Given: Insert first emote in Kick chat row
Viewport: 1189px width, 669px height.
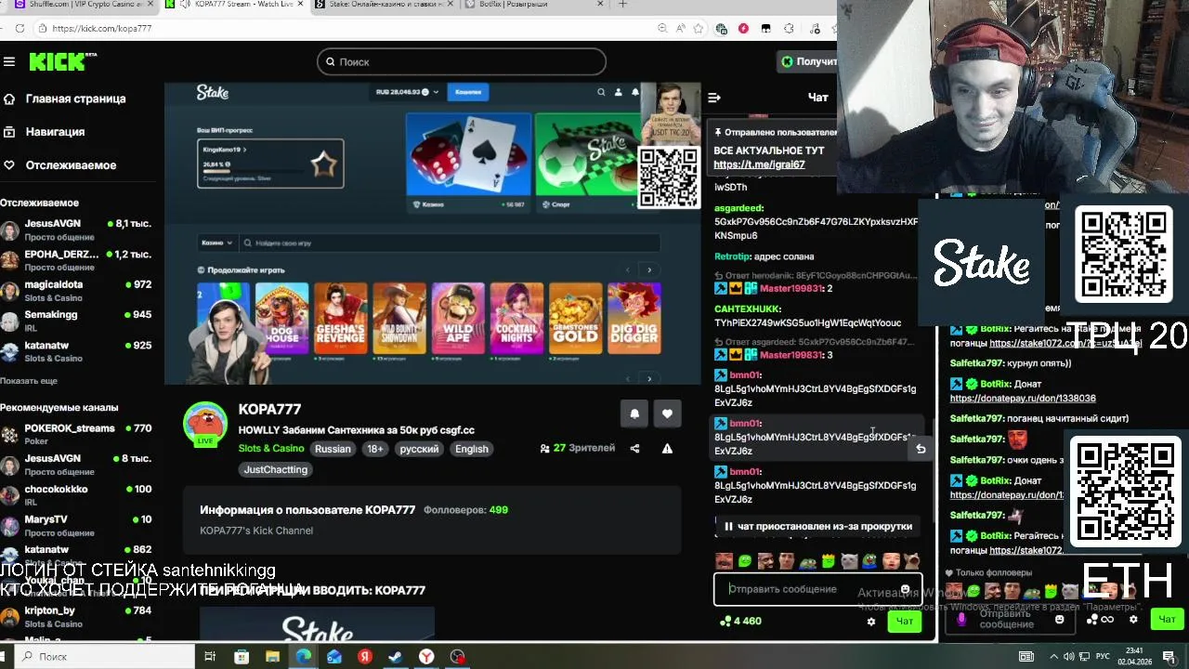Looking at the screenshot, I should click(725, 561).
